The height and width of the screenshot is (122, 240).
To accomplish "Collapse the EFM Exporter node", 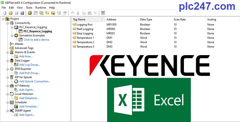I will coord(8,69).
